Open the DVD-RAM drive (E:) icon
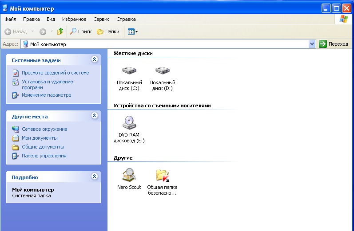The width and height of the screenshot is (354, 231). 129,123
